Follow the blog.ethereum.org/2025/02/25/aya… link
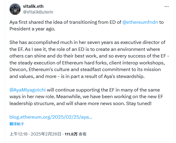The height and width of the screenshot is (143, 176). click(x=51, y=117)
